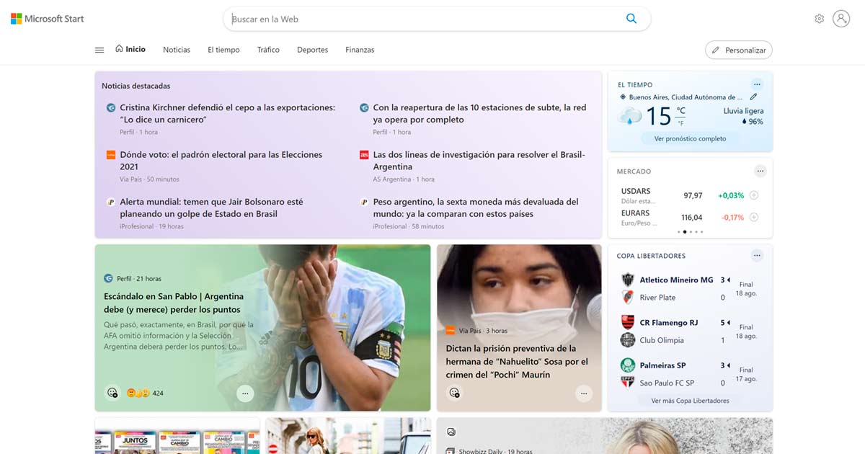React to the Nahuelito Sosa article
The width and height of the screenshot is (865, 454).
tap(454, 393)
